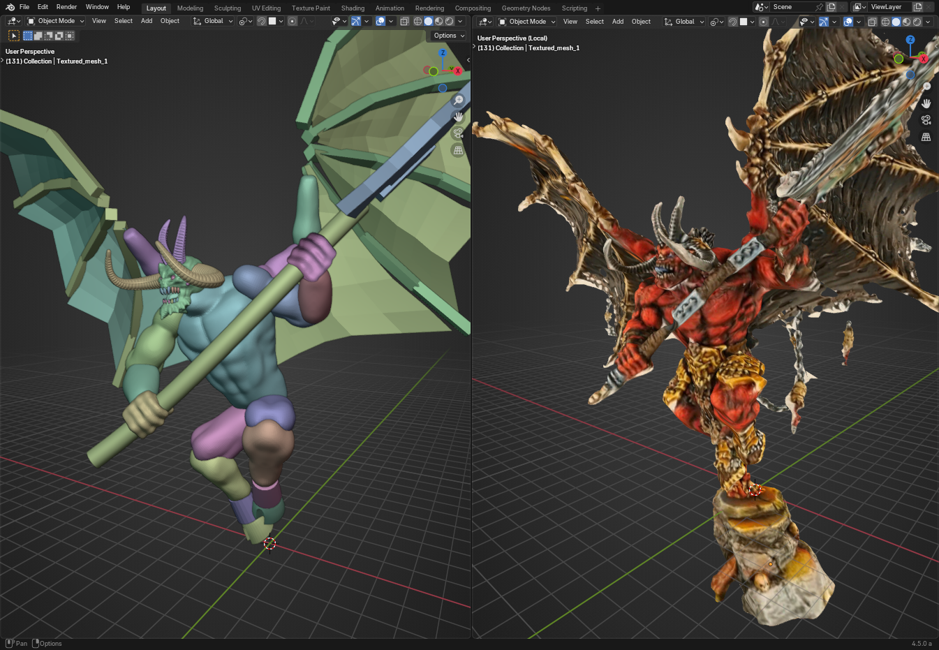
Task: Switch to the Texture Paint workspace tab
Action: tap(311, 8)
